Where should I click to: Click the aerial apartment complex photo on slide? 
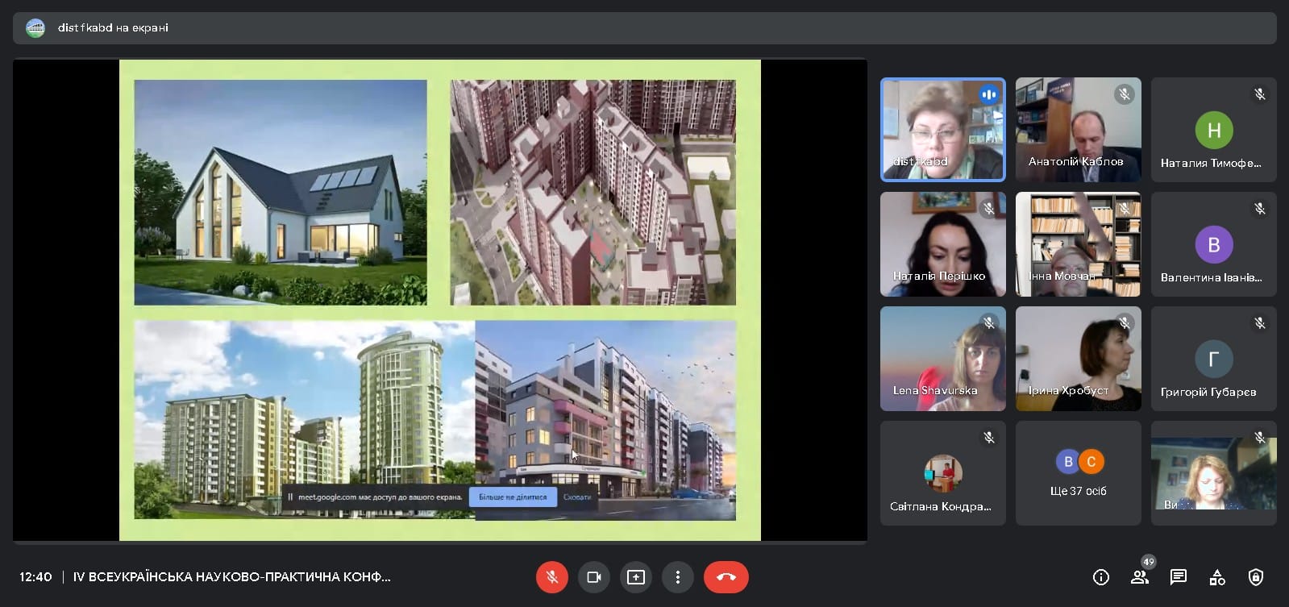[x=593, y=192]
